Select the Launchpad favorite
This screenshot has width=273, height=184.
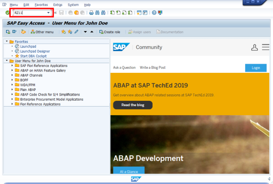(28, 46)
